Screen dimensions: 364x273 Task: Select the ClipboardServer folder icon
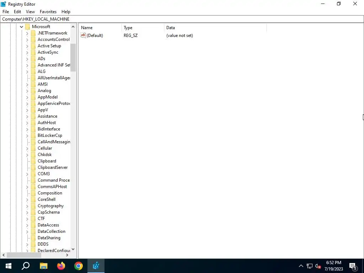click(33, 167)
